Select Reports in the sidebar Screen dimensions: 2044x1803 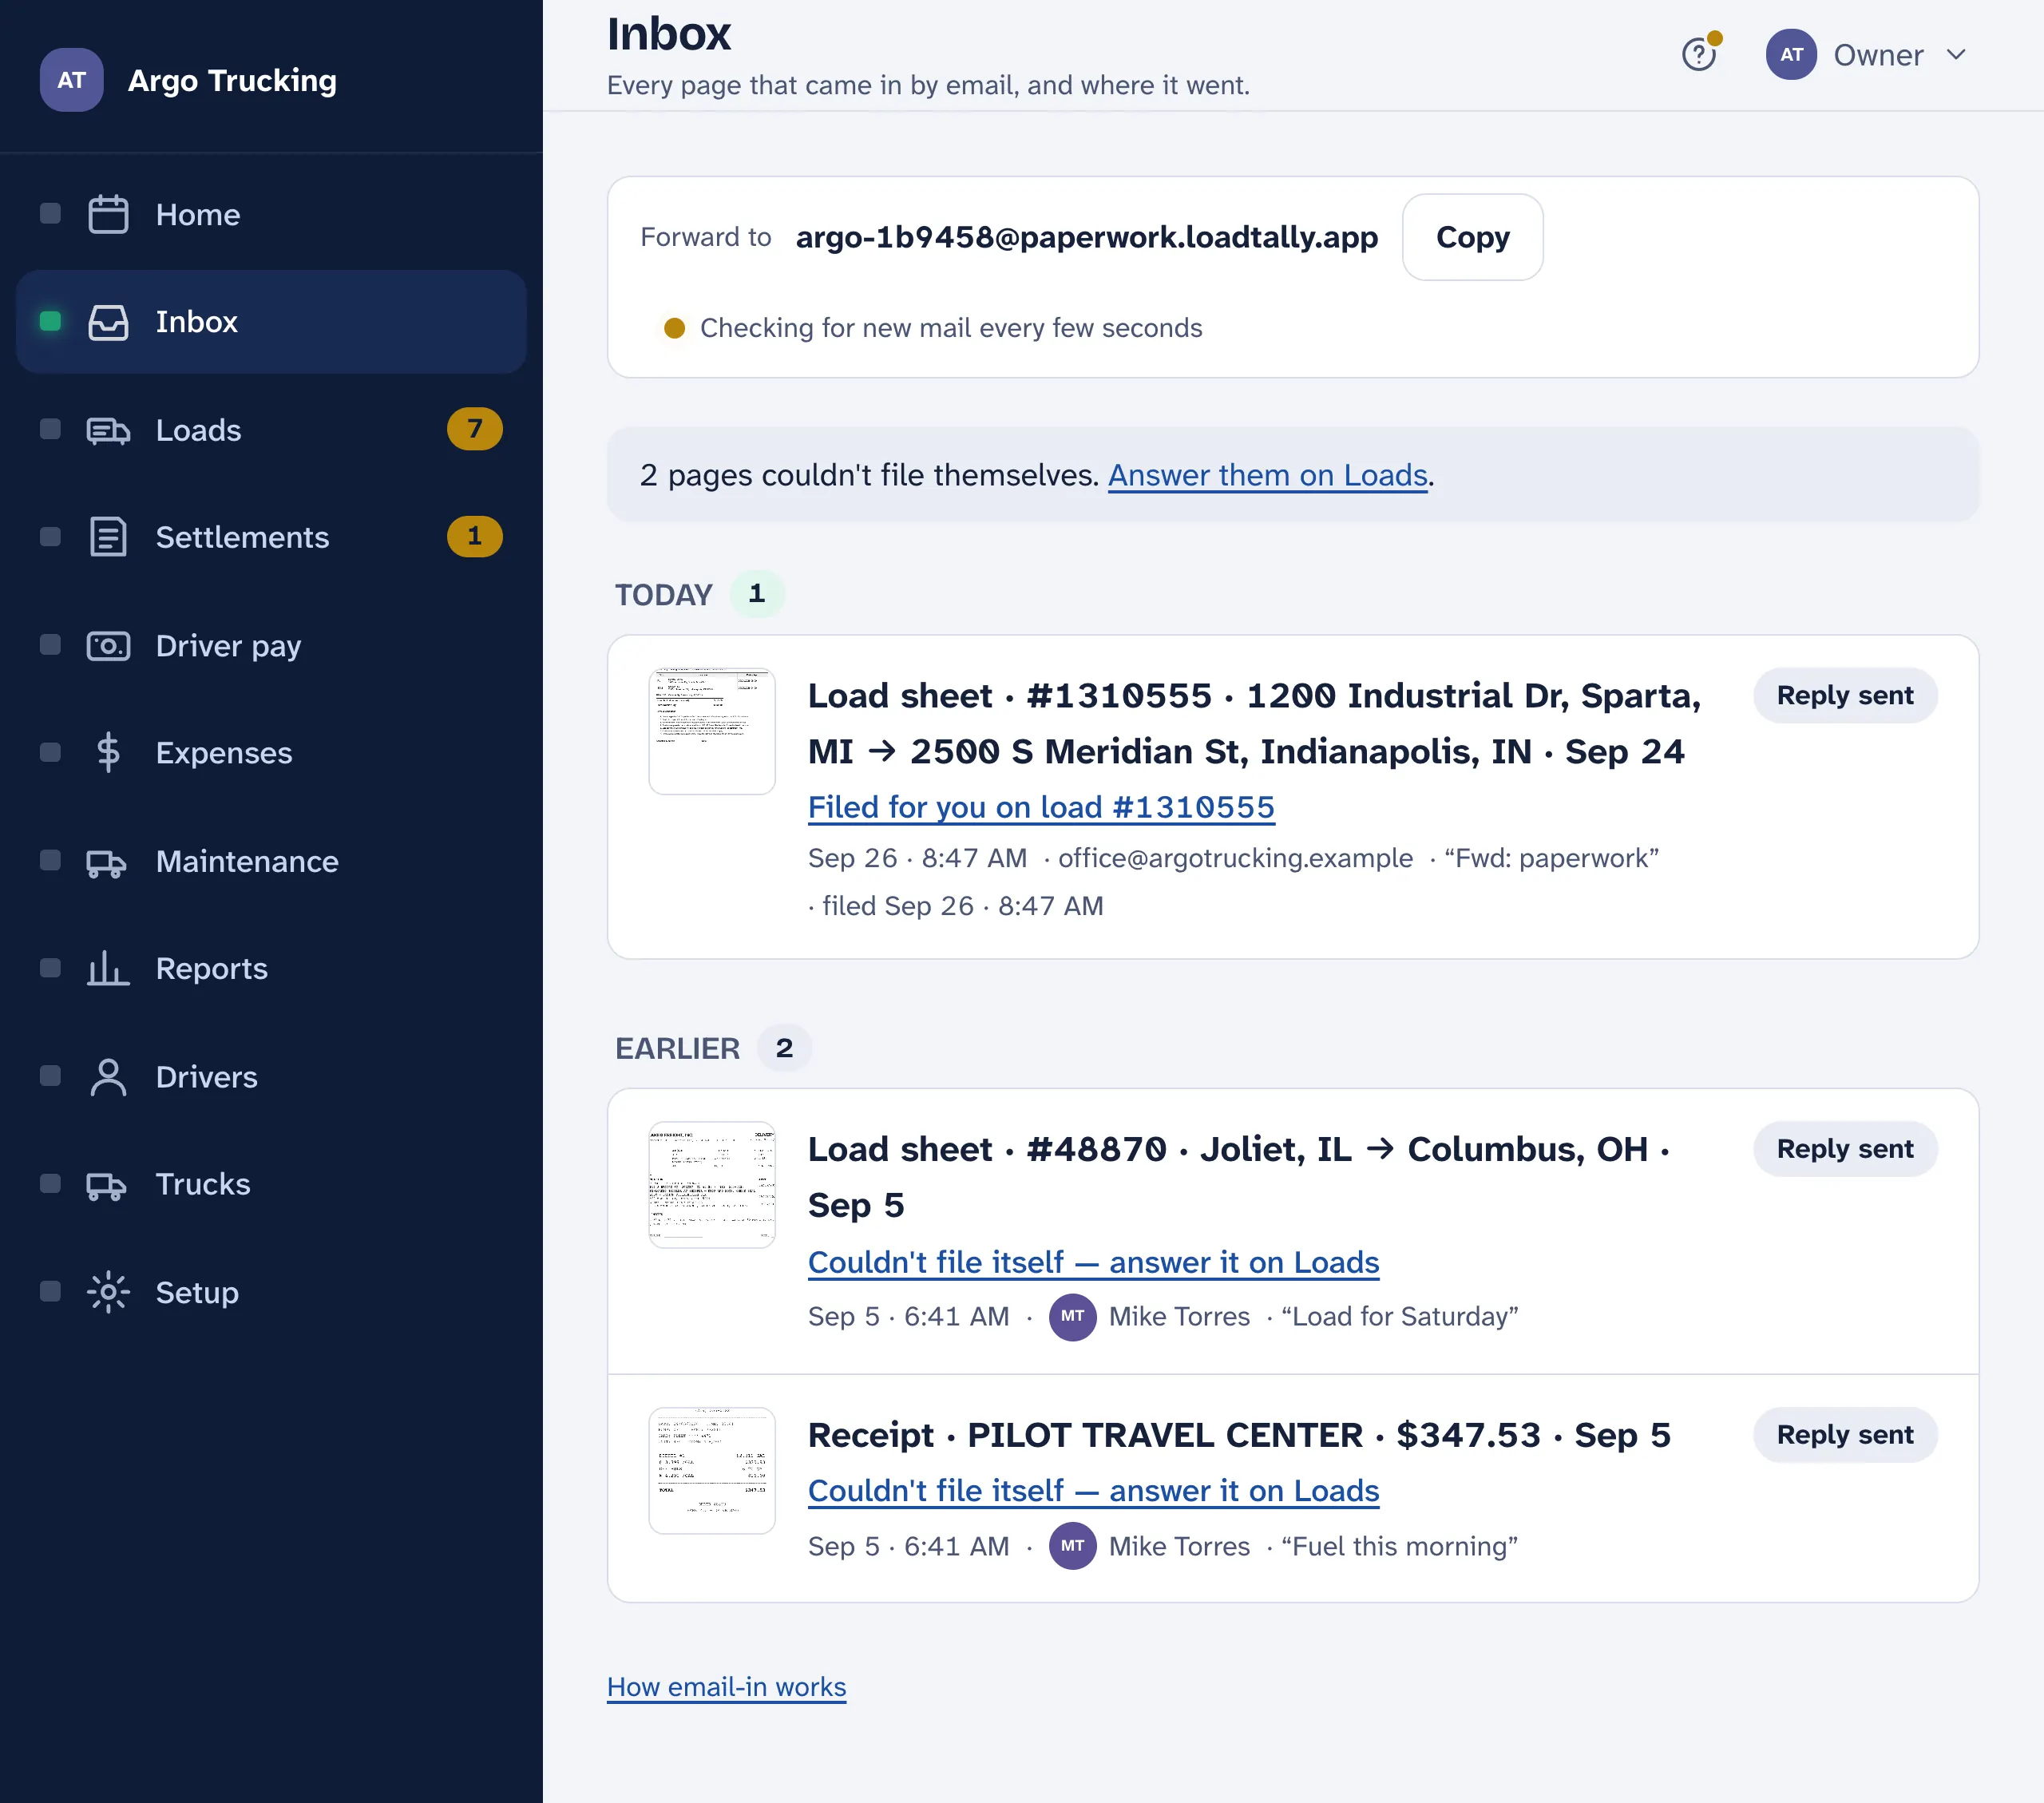click(x=271, y=968)
